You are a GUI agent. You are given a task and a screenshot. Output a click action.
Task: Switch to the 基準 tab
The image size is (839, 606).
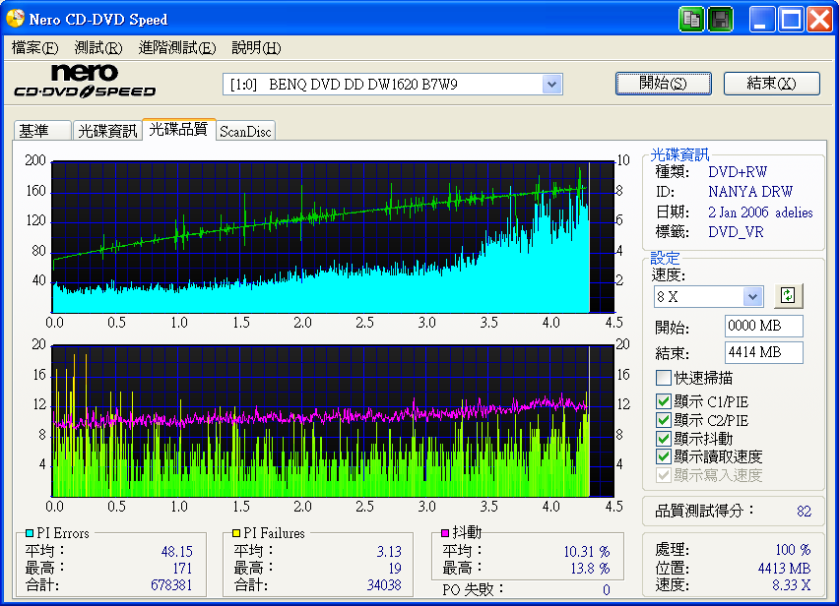(42, 131)
